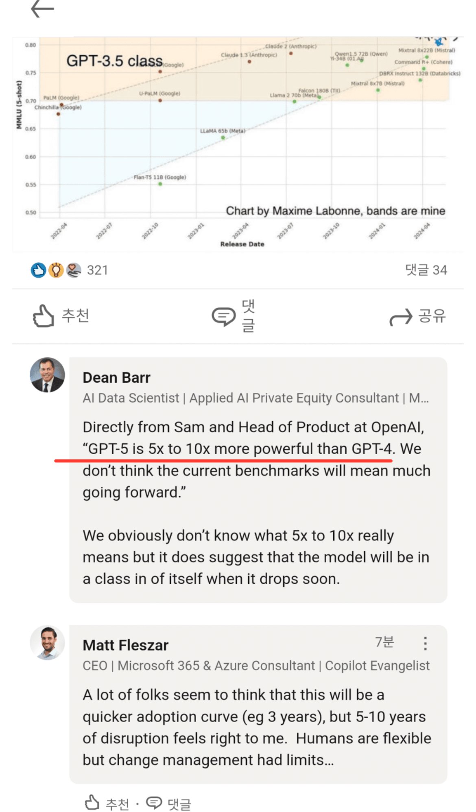Tap the 7분 timestamp on the comment

coord(384,642)
